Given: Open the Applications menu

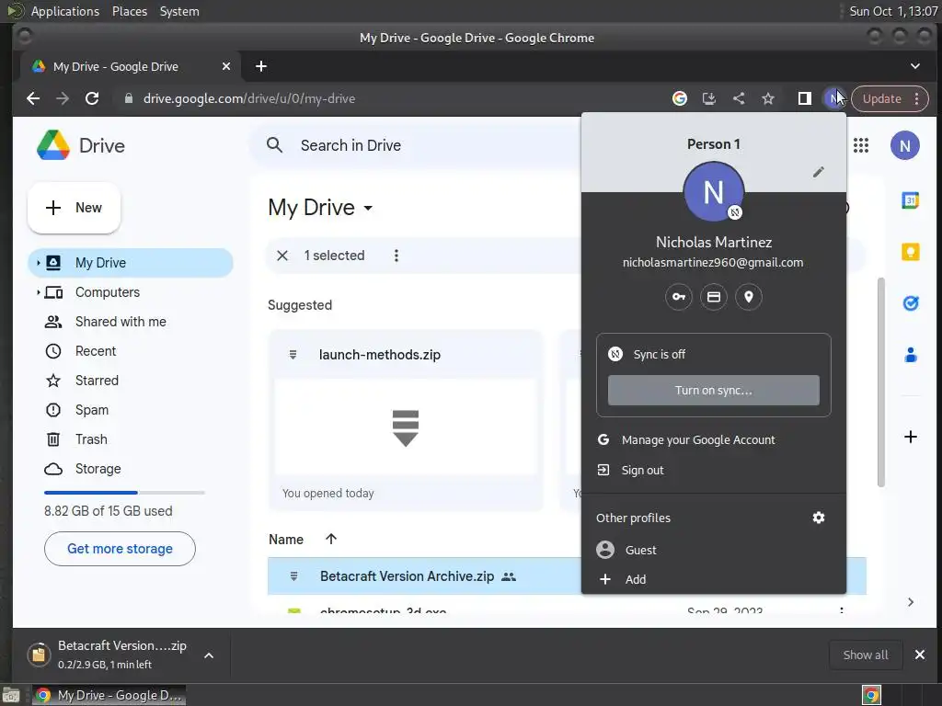Looking at the screenshot, I should [65, 11].
